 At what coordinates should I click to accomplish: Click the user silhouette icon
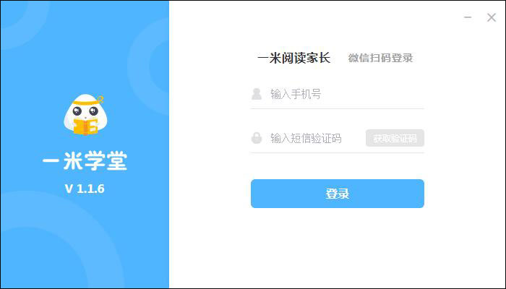[257, 94]
